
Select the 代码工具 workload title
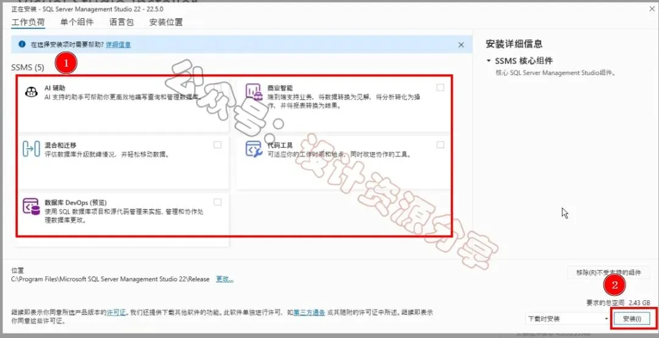pos(280,145)
